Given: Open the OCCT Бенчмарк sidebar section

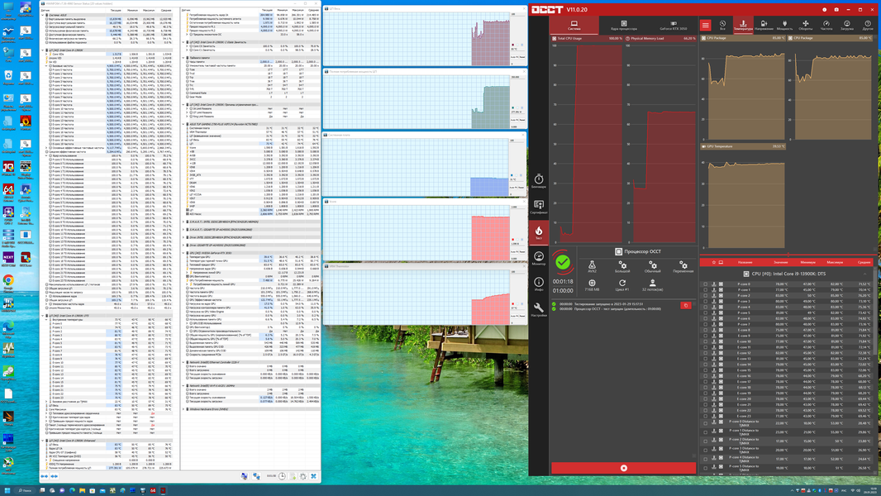Looking at the screenshot, I should [538, 181].
